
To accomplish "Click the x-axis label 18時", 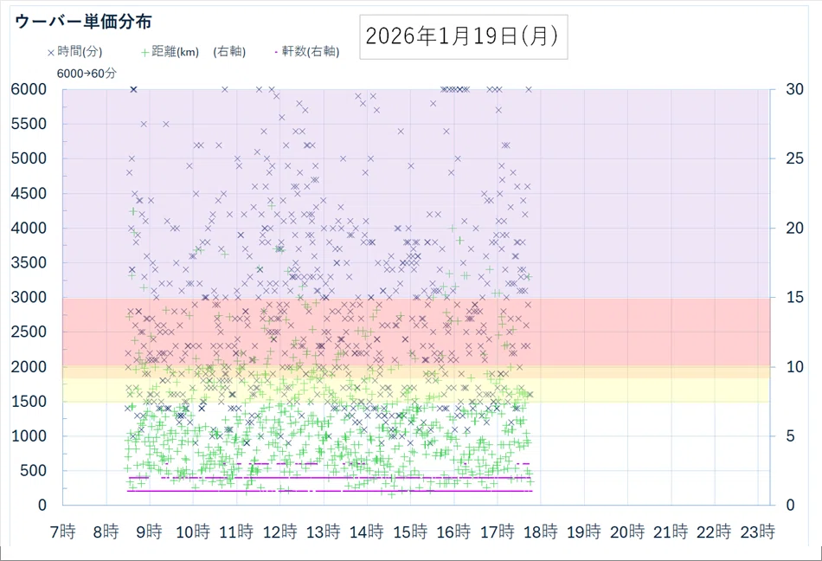I will [541, 532].
